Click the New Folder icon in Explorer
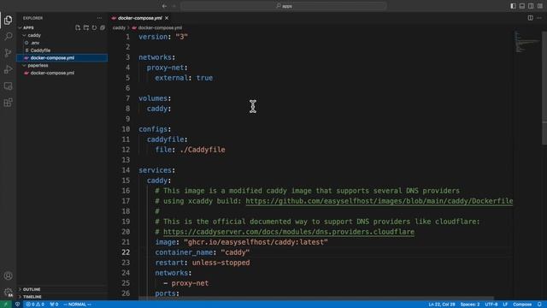This screenshot has width=547, height=308. [x=86, y=27]
